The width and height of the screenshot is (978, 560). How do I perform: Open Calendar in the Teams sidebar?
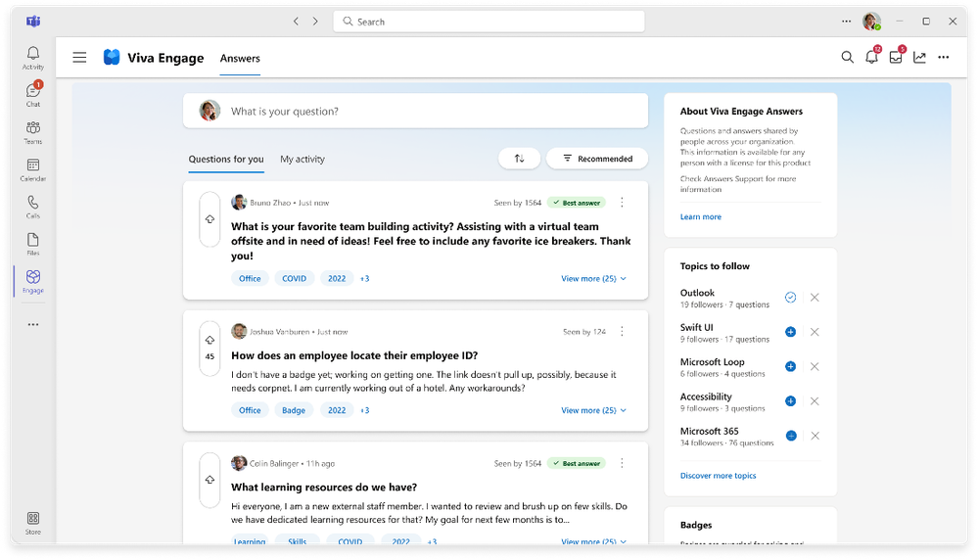[33, 169]
